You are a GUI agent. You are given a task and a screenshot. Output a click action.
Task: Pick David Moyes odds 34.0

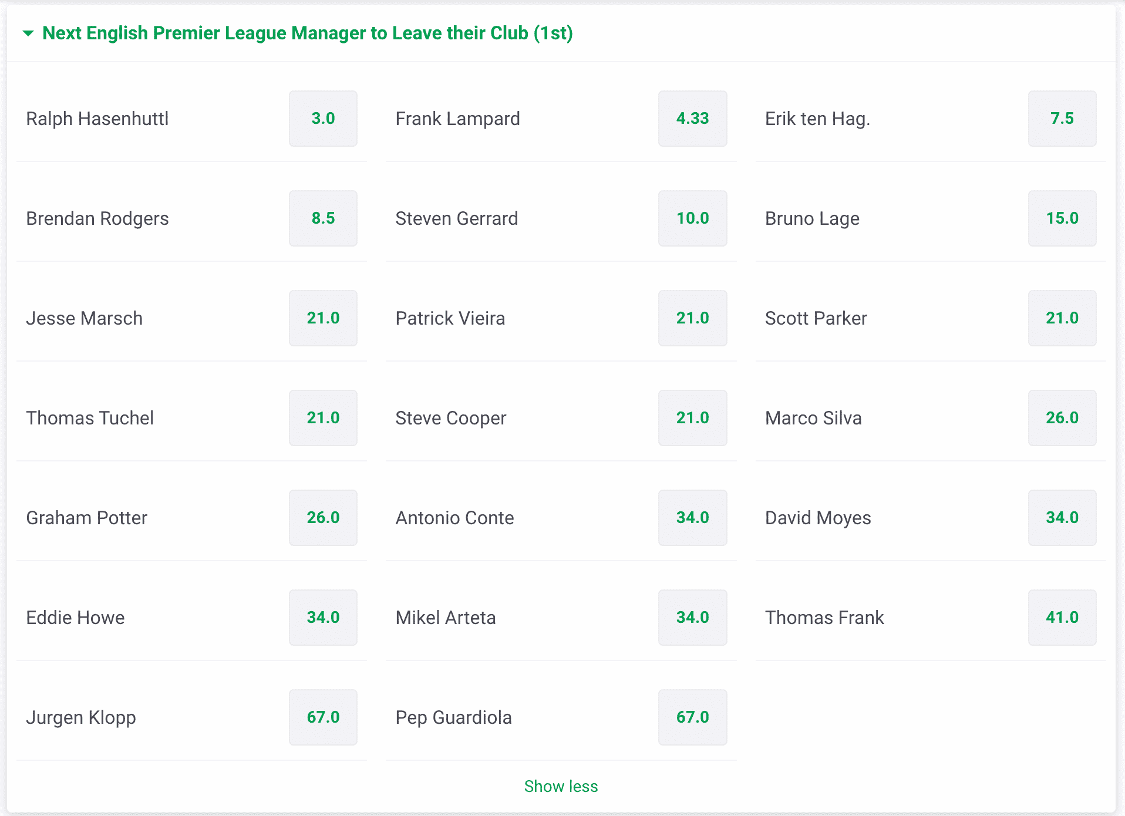tap(1062, 518)
